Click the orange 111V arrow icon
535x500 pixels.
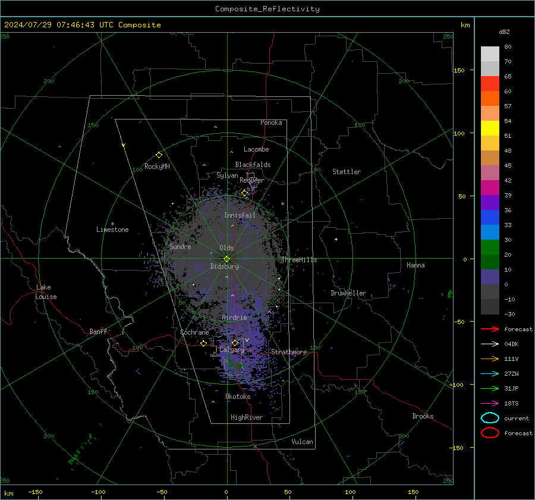490,359
